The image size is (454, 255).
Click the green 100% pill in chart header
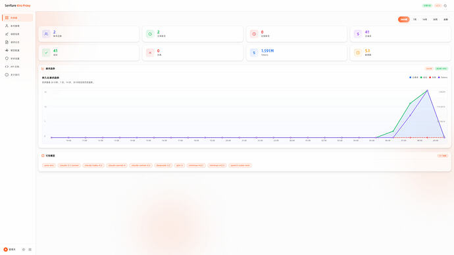pos(441,68)
